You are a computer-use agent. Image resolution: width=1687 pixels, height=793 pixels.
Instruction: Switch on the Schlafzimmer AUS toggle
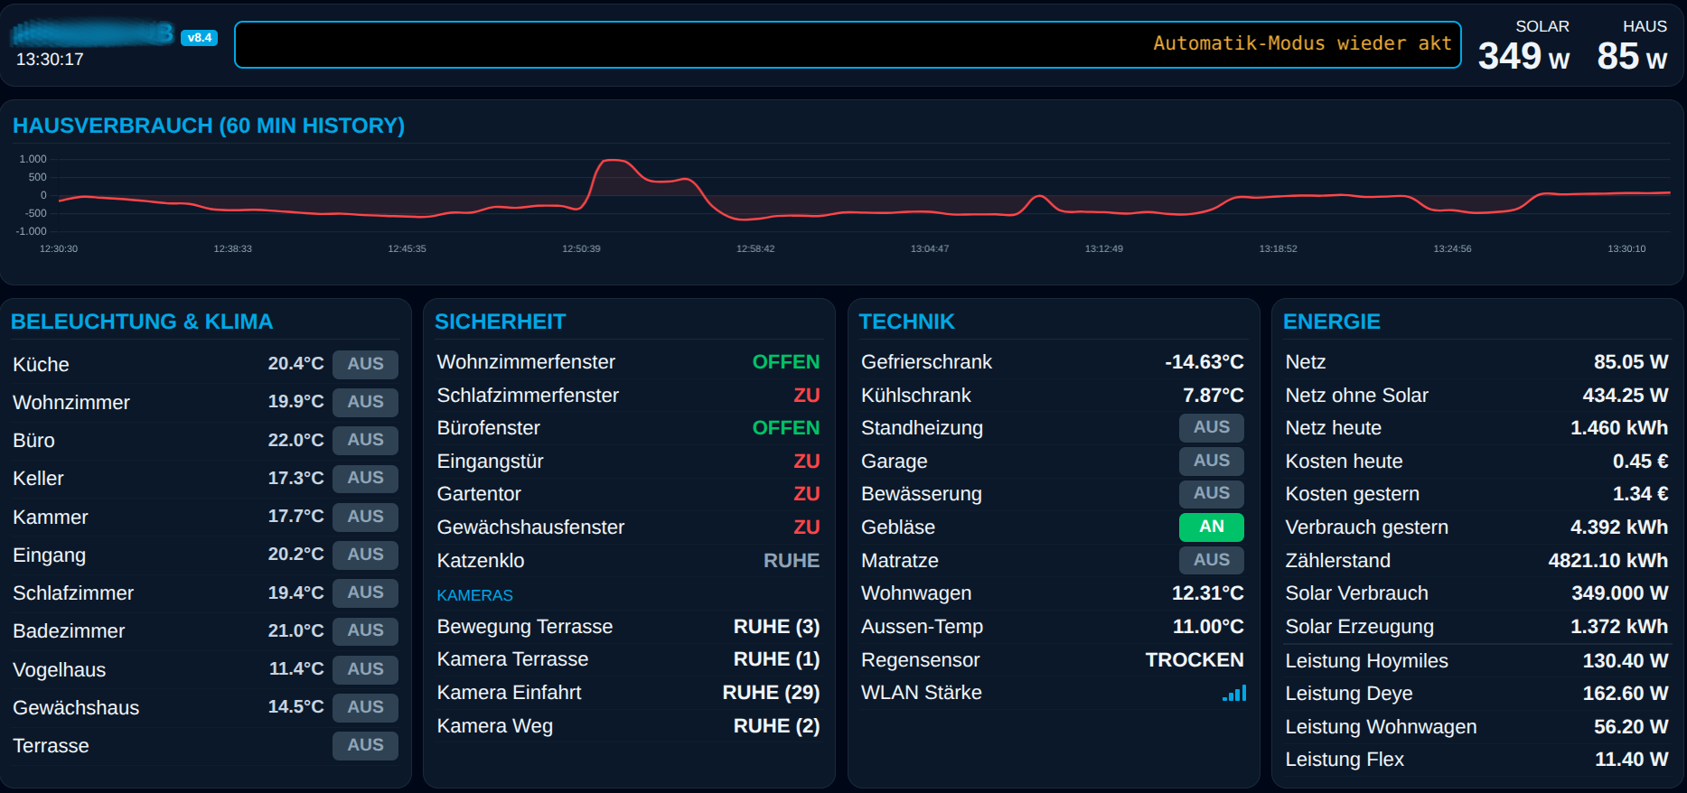click(x=365, y=592)
